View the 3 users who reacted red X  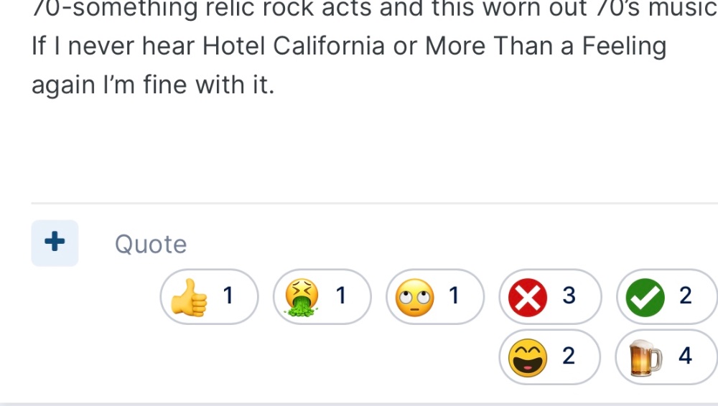point(569,296)
